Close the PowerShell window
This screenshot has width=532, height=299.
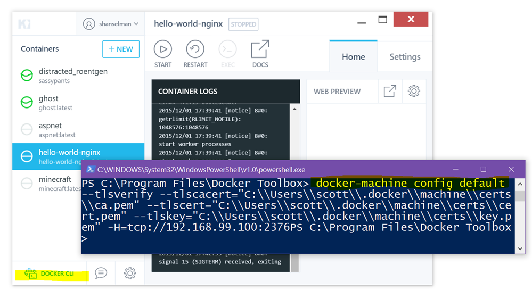coord(511,169)
